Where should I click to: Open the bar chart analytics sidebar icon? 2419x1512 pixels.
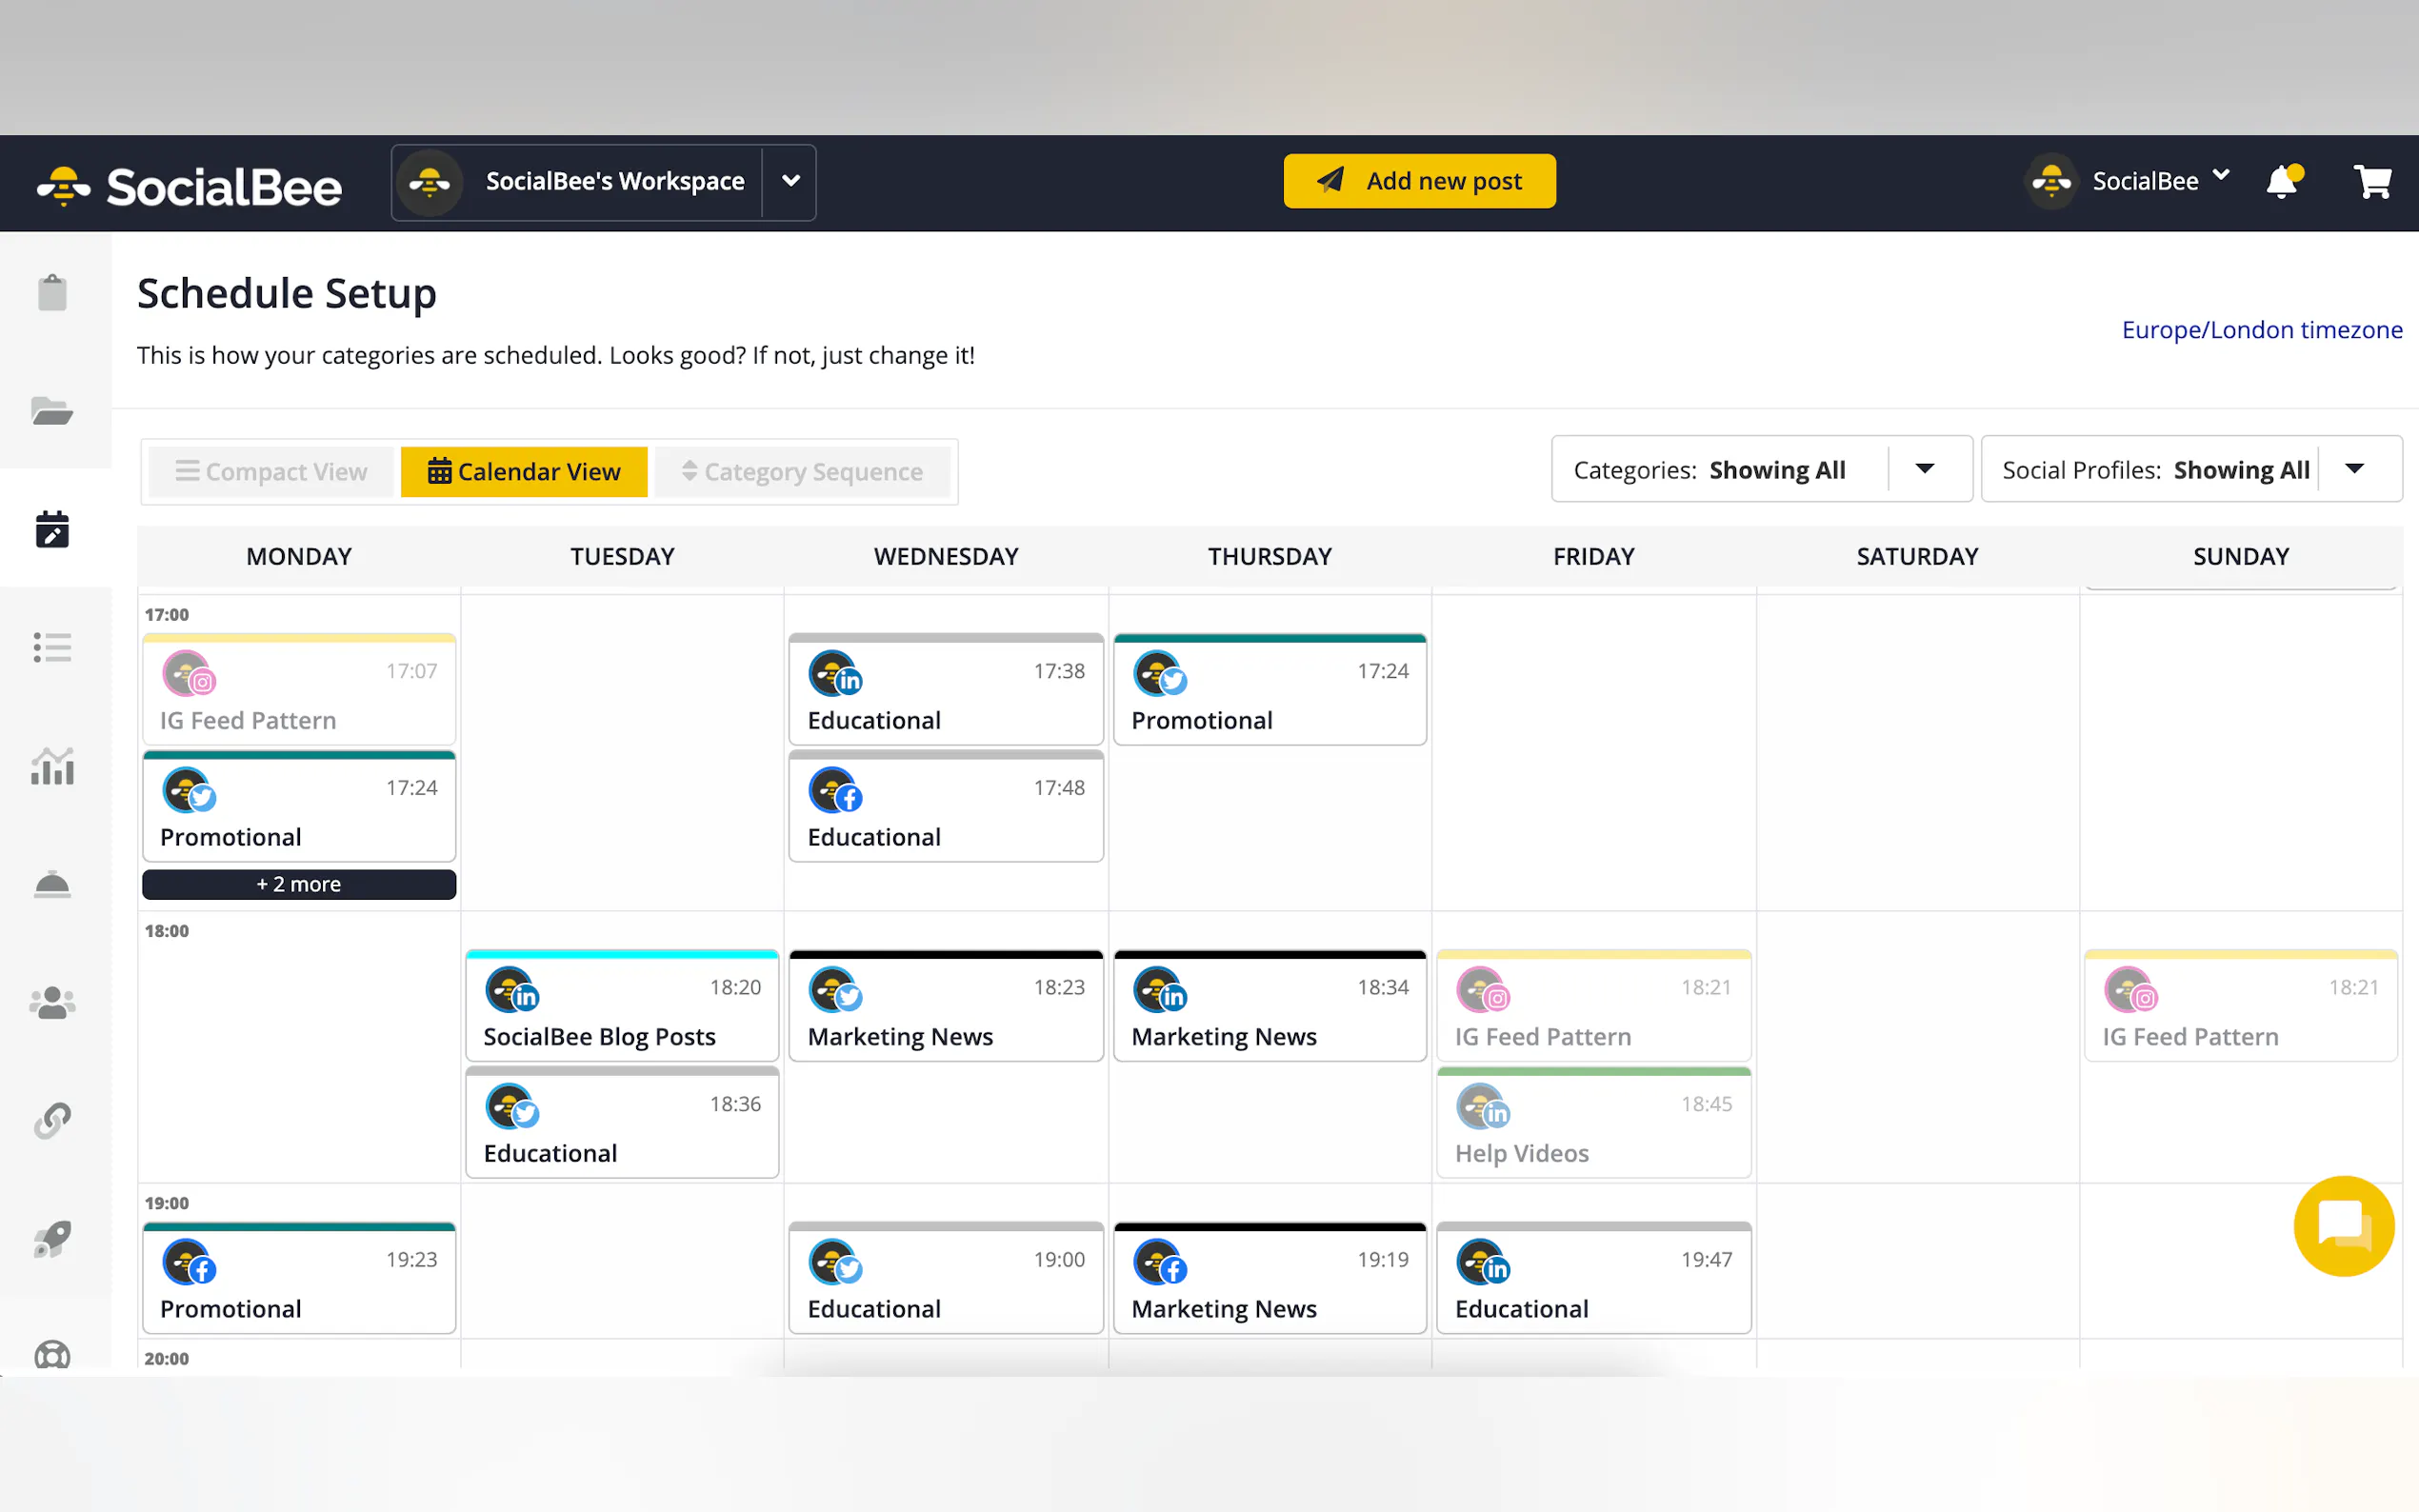[x=52, y=767]
